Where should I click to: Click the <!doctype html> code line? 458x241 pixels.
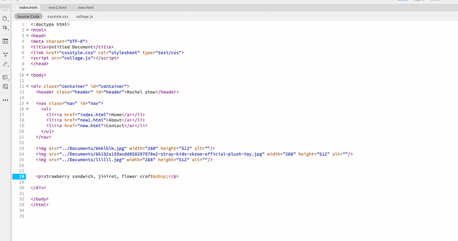[x=50, y=25]
